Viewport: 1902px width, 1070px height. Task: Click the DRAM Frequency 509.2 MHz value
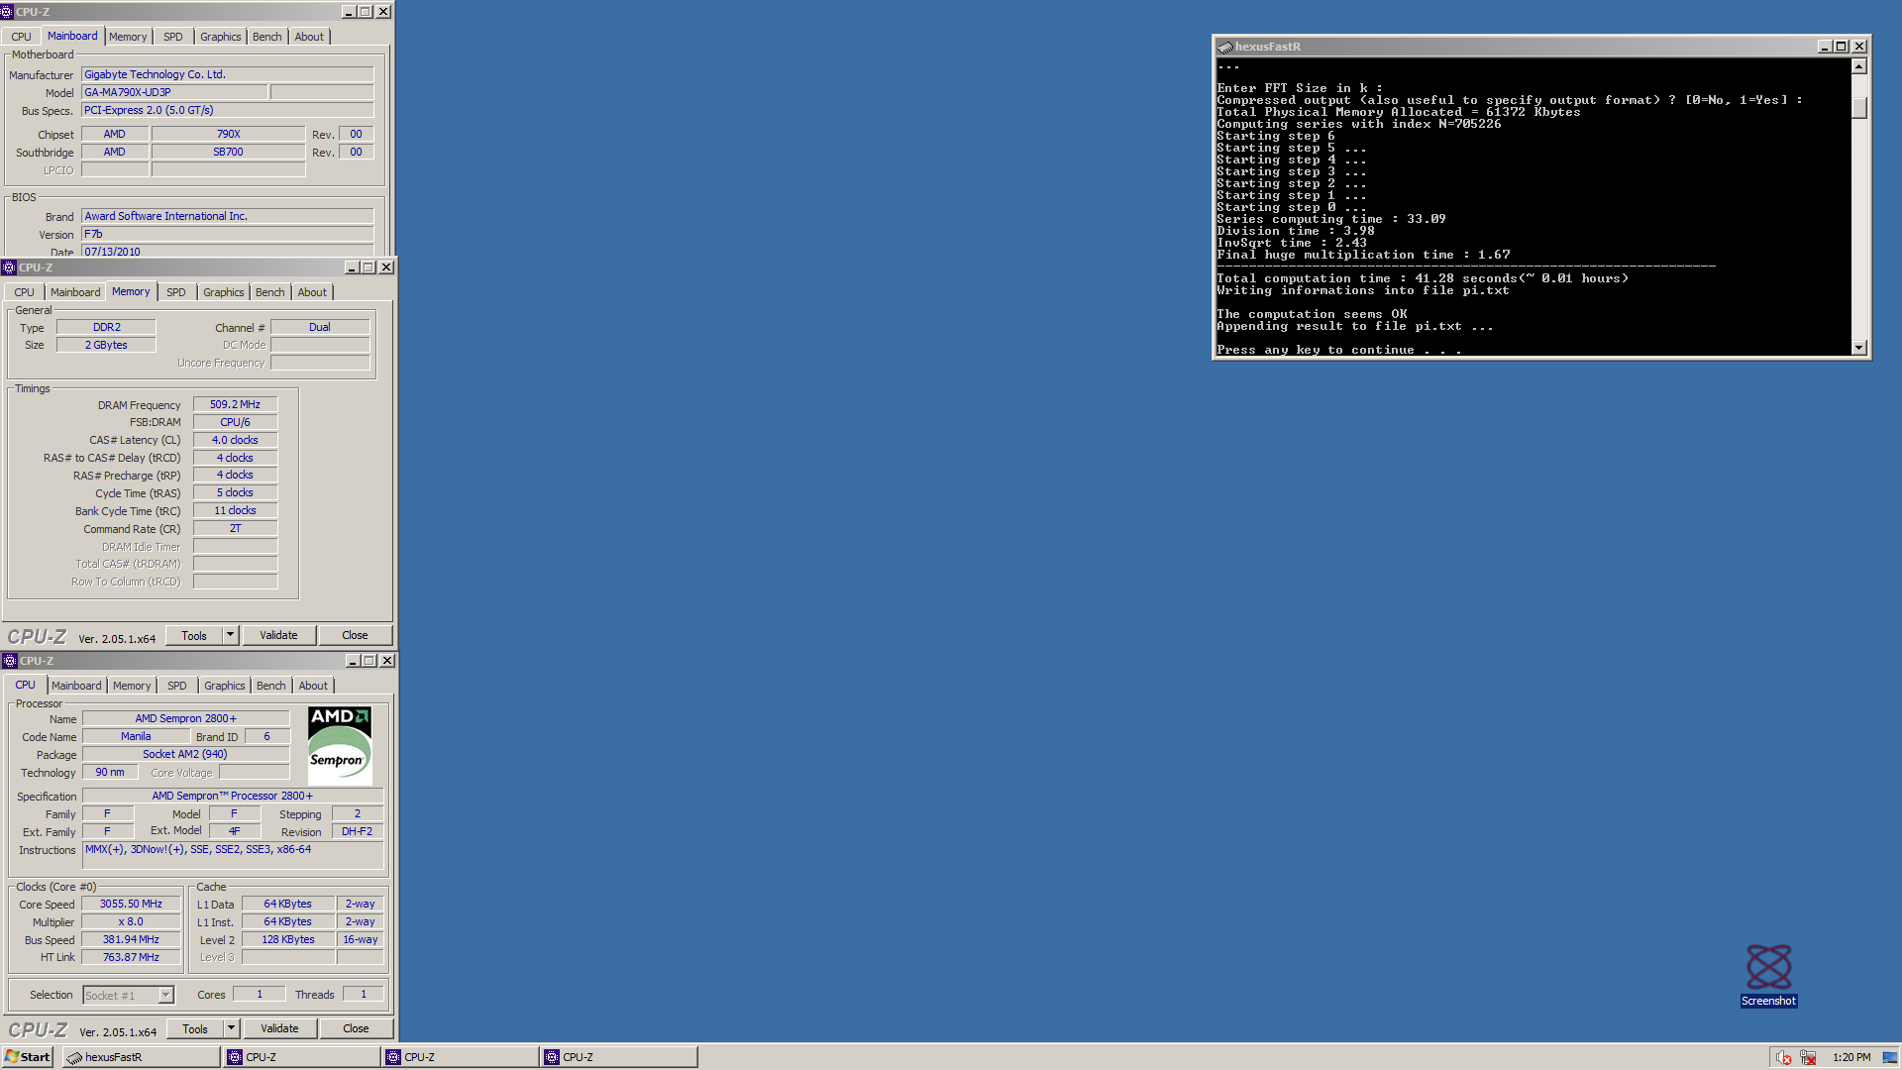pyautogui.click(x=235, y=404)
